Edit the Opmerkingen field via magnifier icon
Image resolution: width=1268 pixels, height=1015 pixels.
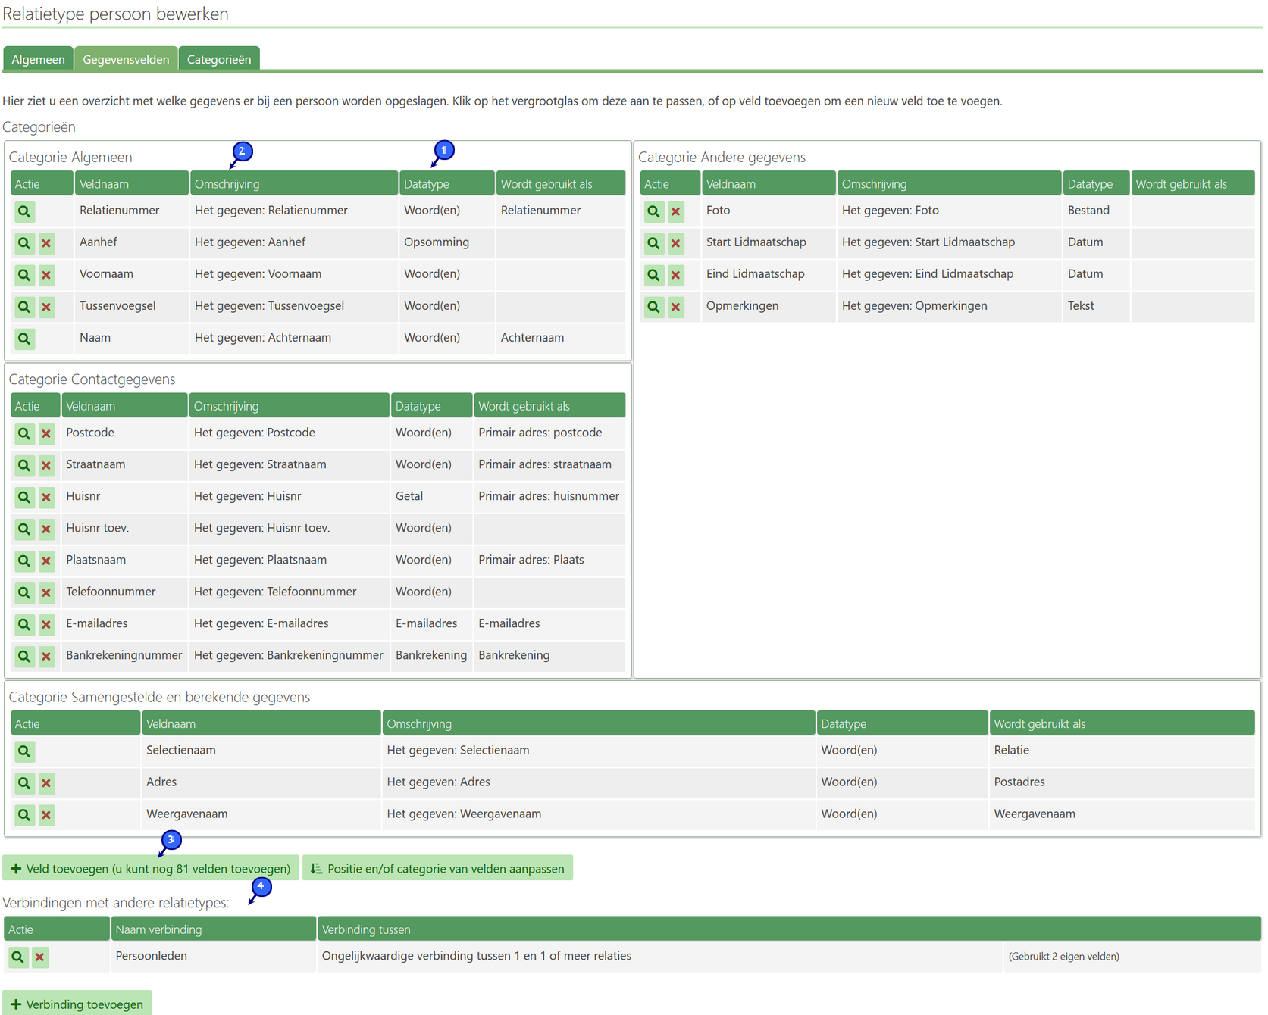coord(653,307)
